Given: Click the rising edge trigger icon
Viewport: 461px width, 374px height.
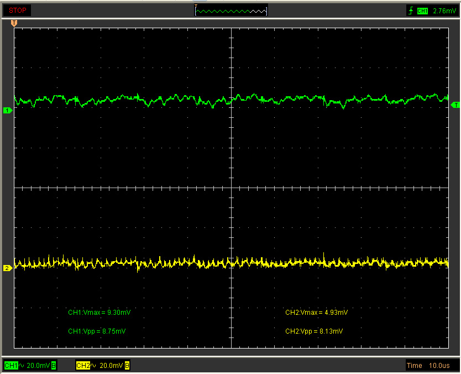Looking at the screenshot, I should coord(411,11).
